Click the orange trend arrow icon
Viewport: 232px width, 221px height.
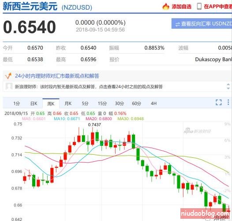(8, 76)
